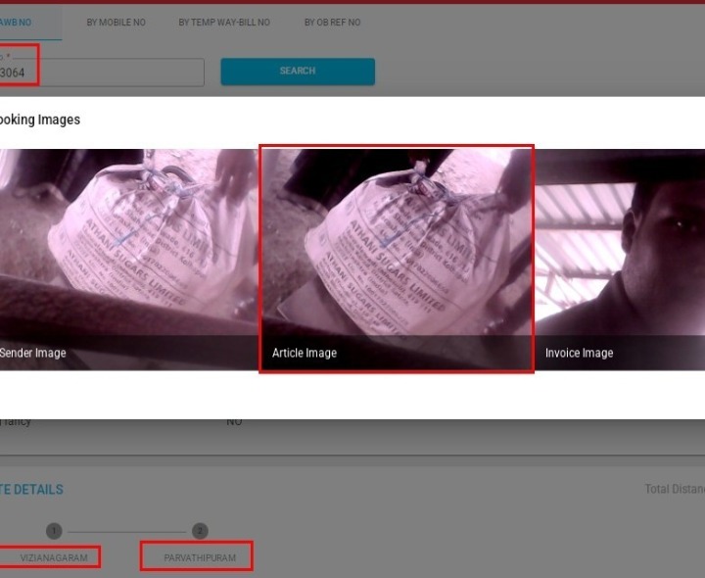Click the route step 1 circle icon
This screenshot has height=578, width=705.
54,531
